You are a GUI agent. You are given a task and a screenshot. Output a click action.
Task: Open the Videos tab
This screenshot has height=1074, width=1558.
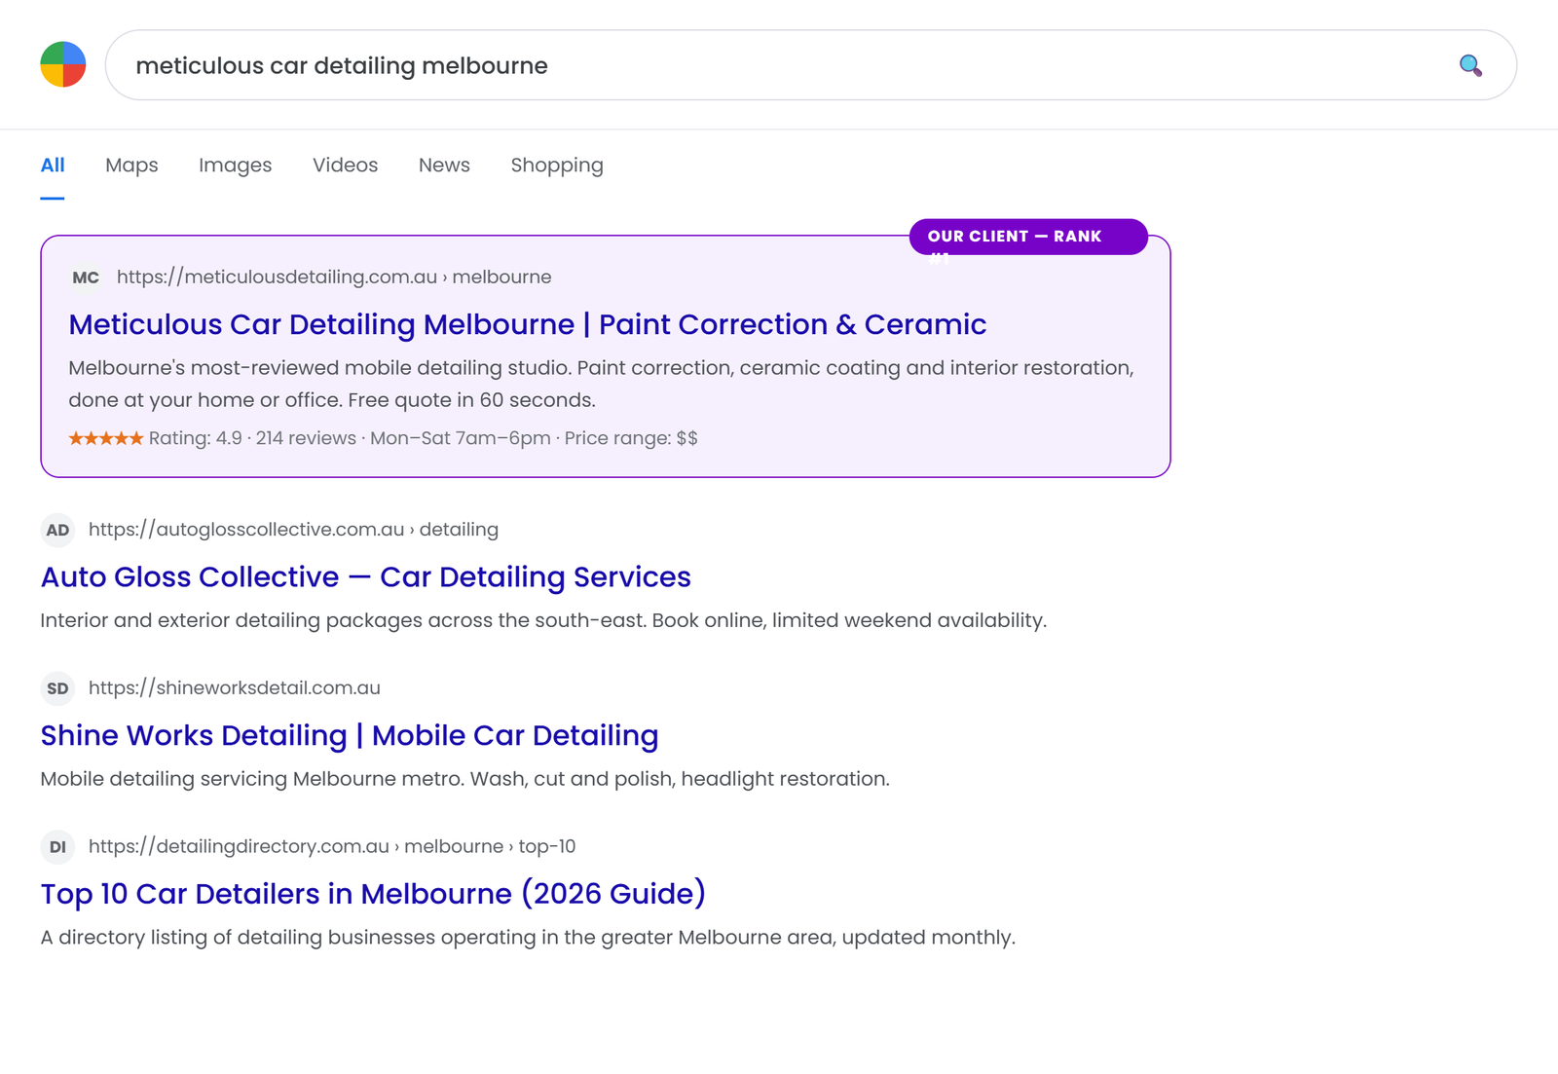346,166
